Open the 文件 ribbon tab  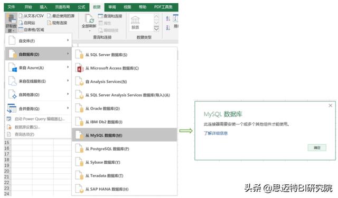pos(11,7)
